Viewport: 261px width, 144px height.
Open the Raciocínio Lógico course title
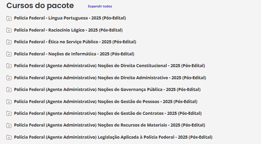click(x=68, y=30)
